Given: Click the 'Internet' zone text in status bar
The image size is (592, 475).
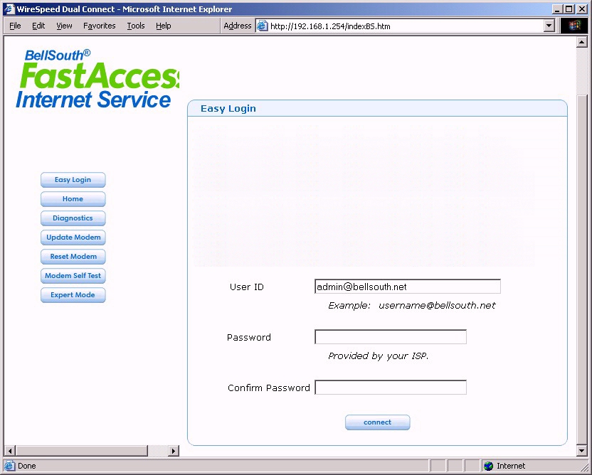Looking at the screenshot, I should point(511,466).
